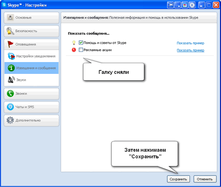Open the Настройки уведомления page
The width and height of the screenshot is (221, 187).
point(31,56)
